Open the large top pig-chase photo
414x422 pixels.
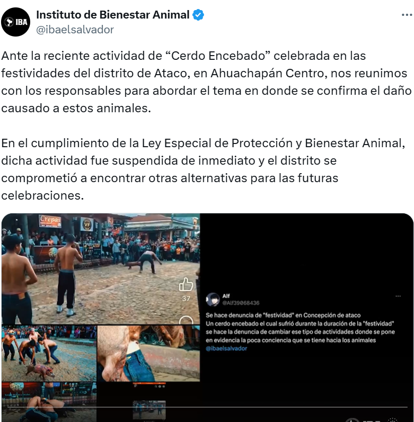101,268
